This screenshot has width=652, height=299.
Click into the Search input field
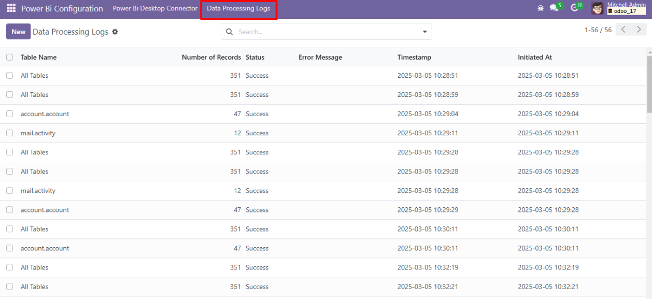point(327,32)
